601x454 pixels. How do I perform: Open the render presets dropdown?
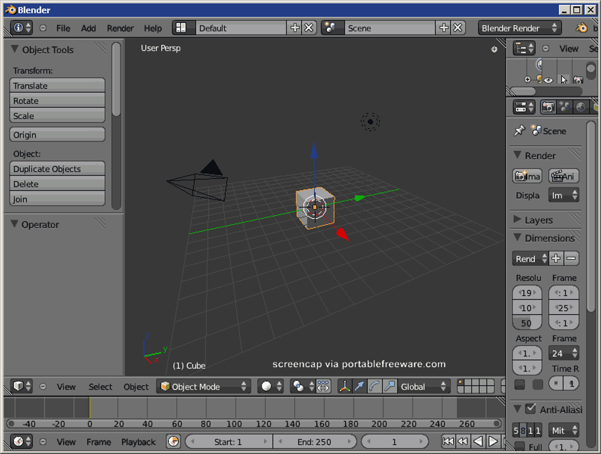point(530,259)
